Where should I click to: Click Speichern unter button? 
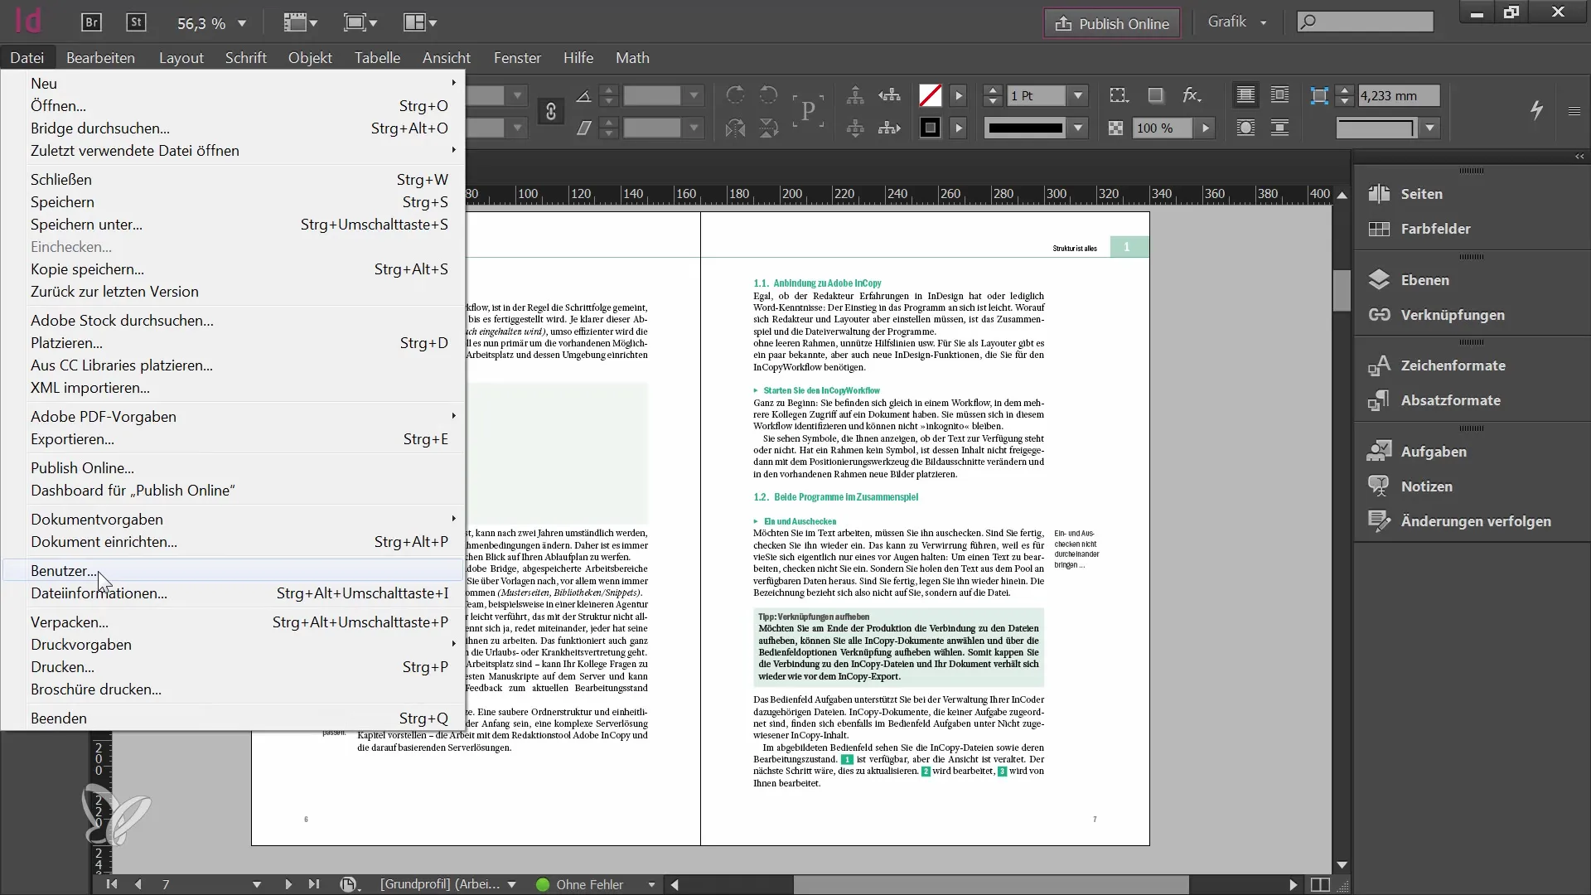click(x=85, y=224)
